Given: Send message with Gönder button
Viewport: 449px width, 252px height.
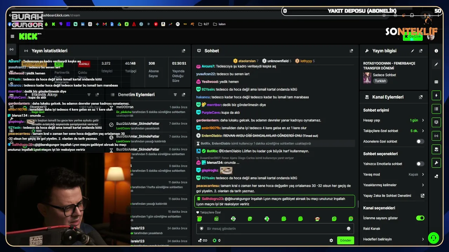Looking at the screenshot, I should 346,240.
